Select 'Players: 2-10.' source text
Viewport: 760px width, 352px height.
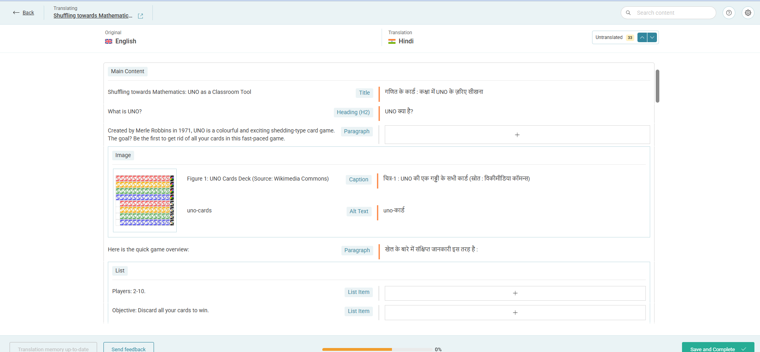pos(129,291)
